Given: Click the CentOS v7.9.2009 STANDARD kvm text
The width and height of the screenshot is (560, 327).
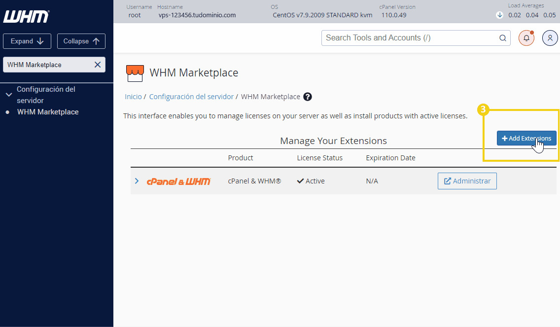Looking at the screenshot, I should tap(322, 15).
